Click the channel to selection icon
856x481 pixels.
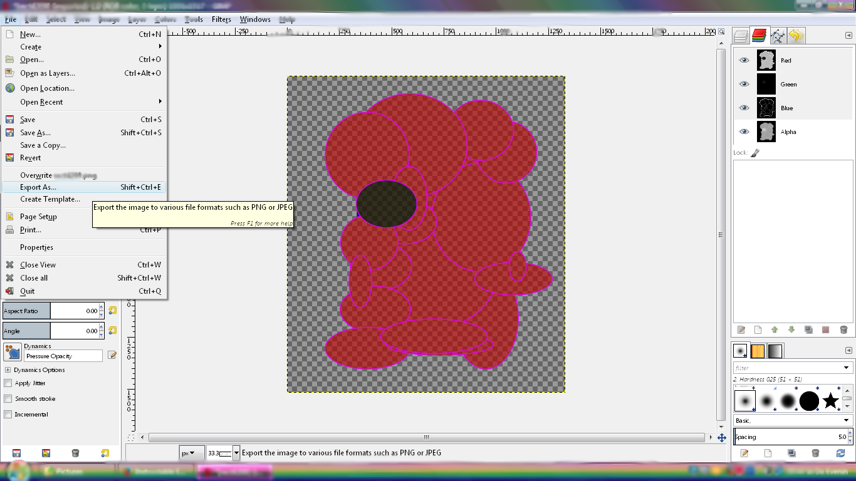point(825,329)
